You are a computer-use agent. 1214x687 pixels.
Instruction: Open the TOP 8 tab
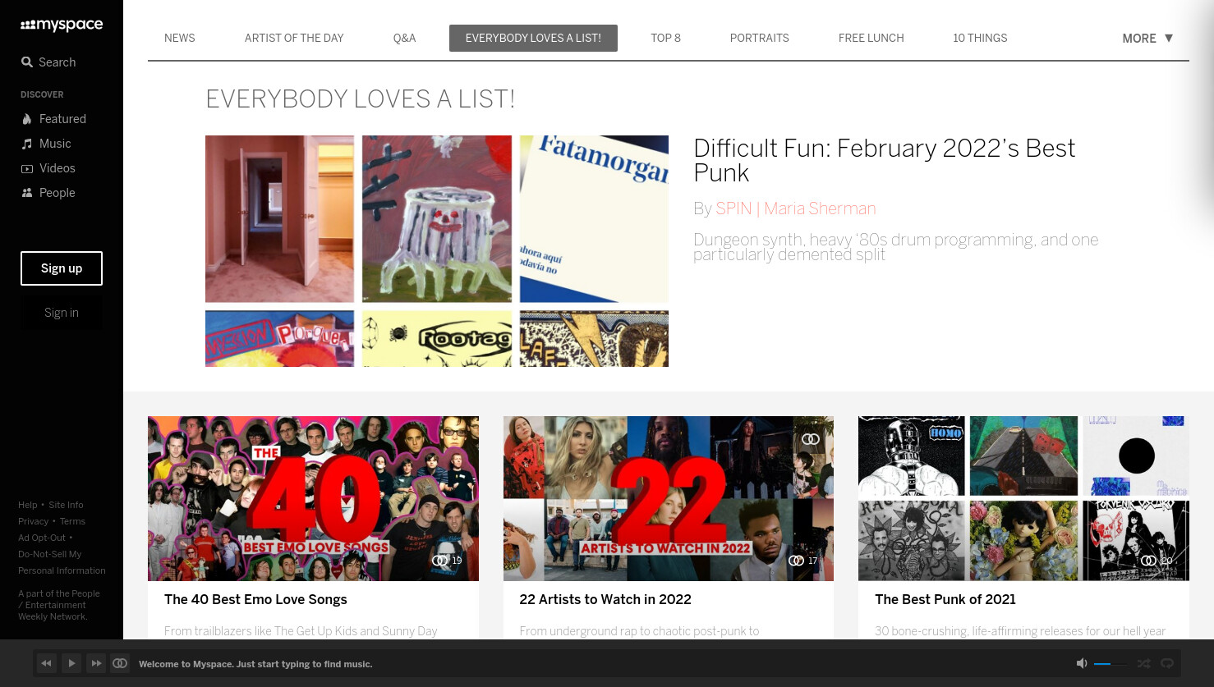pyautogui.click(x=665, y=38)
